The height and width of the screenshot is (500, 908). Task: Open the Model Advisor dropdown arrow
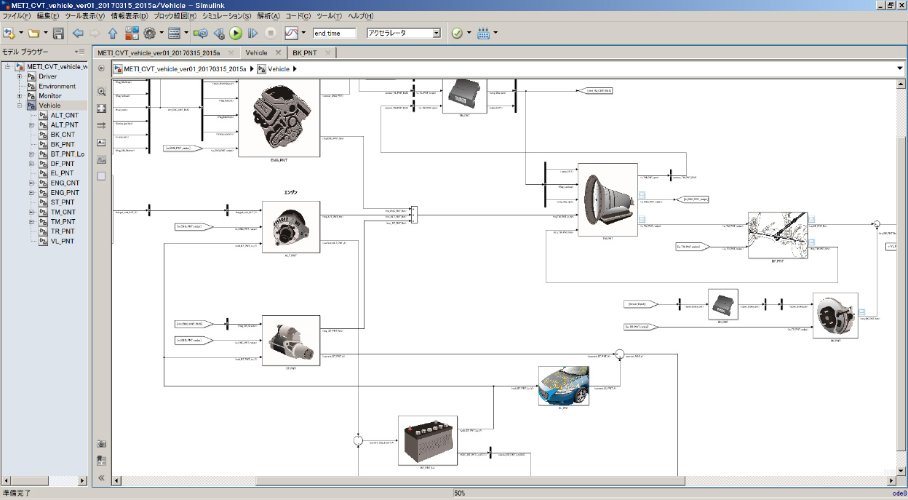click(469, 33)
